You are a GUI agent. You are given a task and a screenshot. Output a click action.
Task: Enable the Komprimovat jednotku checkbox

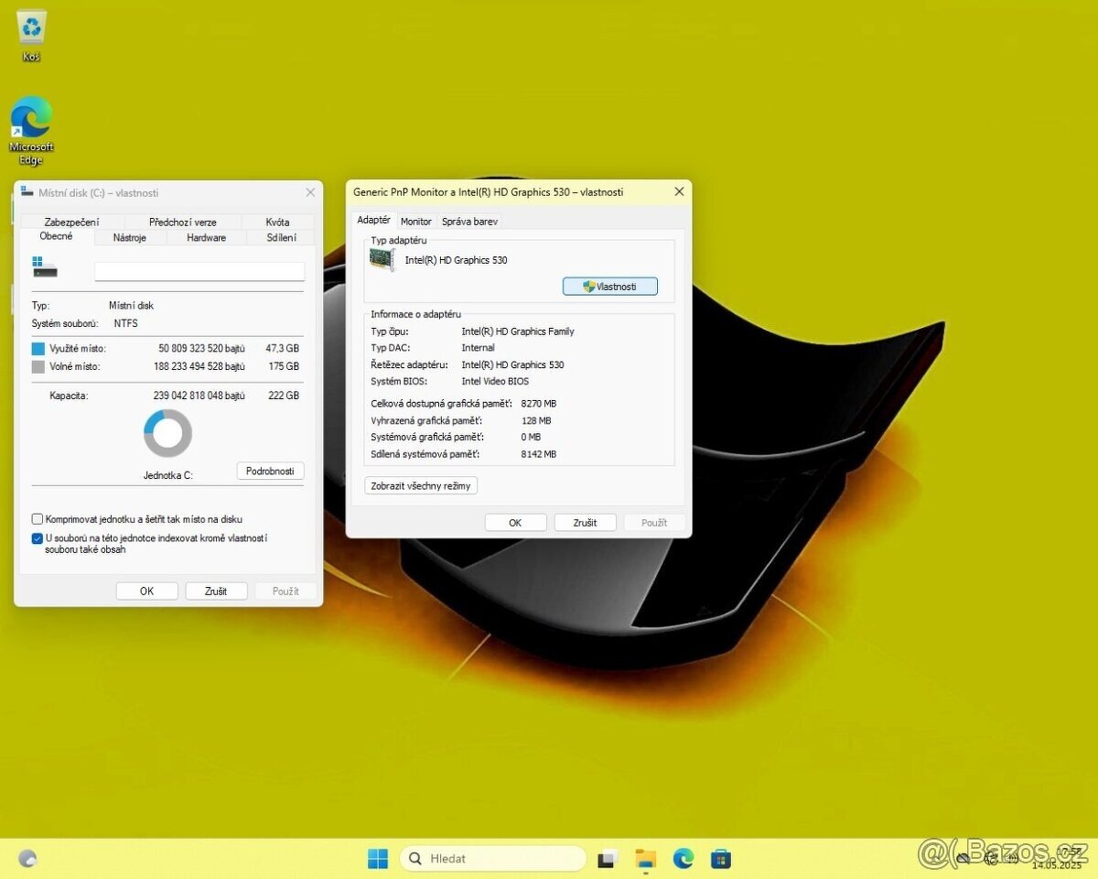pyautogui.click(x=38, y=518)
